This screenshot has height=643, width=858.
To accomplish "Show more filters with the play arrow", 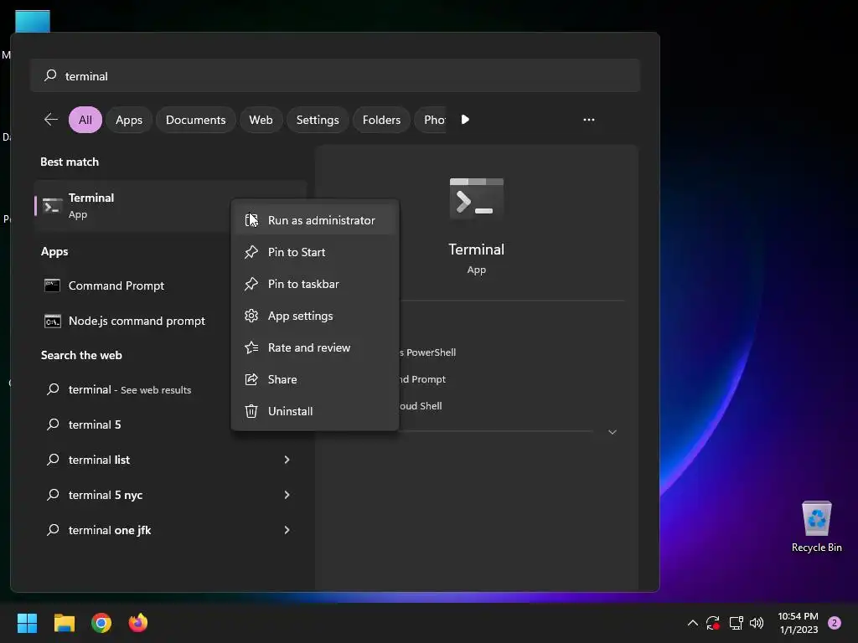I will click(465, 119).
